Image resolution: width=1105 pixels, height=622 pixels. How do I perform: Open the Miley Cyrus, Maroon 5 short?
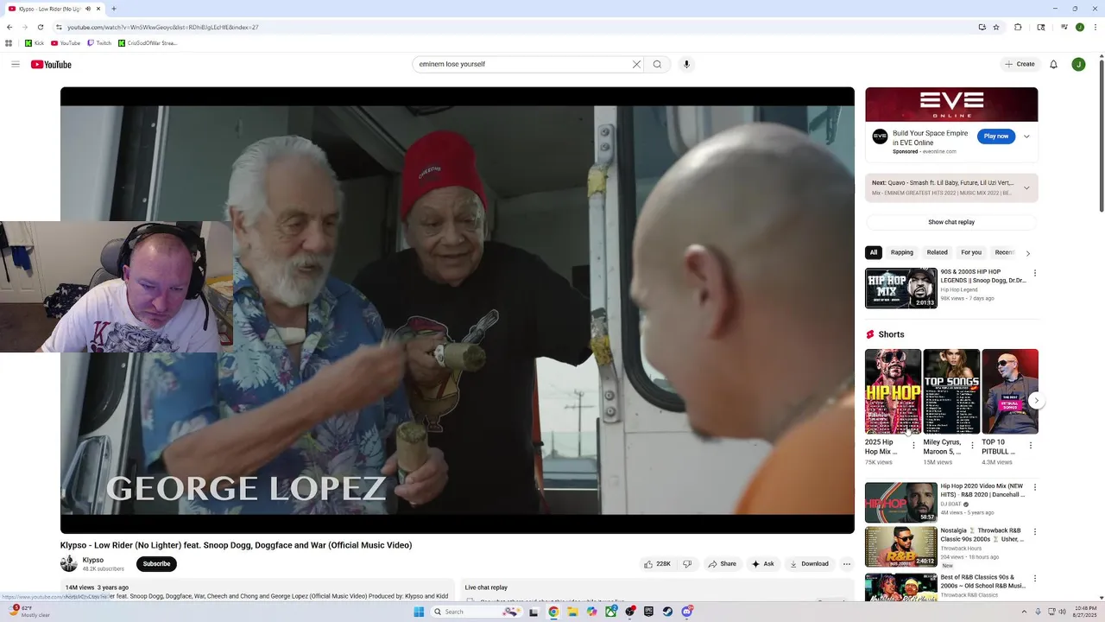pos(951,391)
